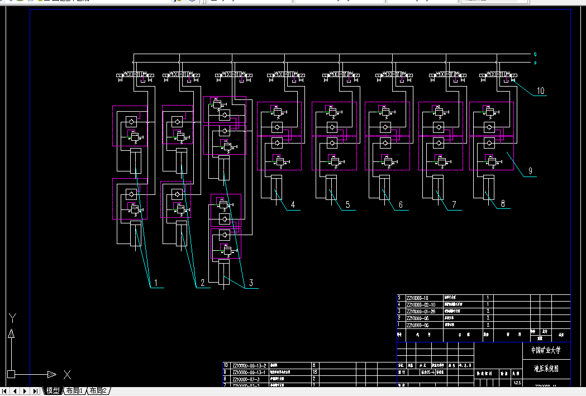
Task: Select callout number 4 in the drawing
Action: point(293,205)
